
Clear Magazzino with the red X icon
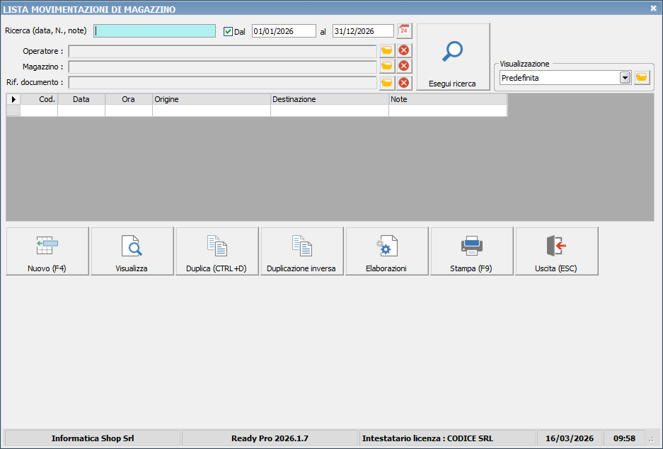404,66
